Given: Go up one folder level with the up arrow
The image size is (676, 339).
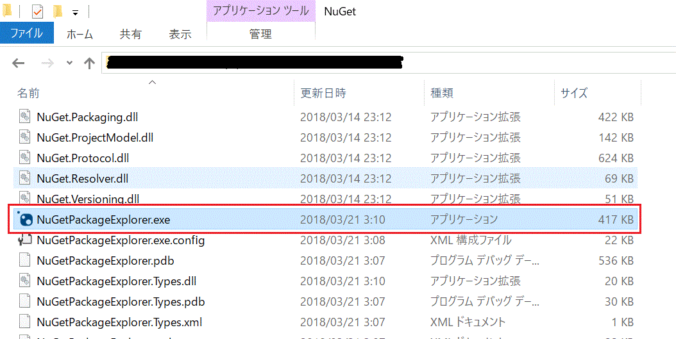Looking at the screenshot, I should pos(89,63).
